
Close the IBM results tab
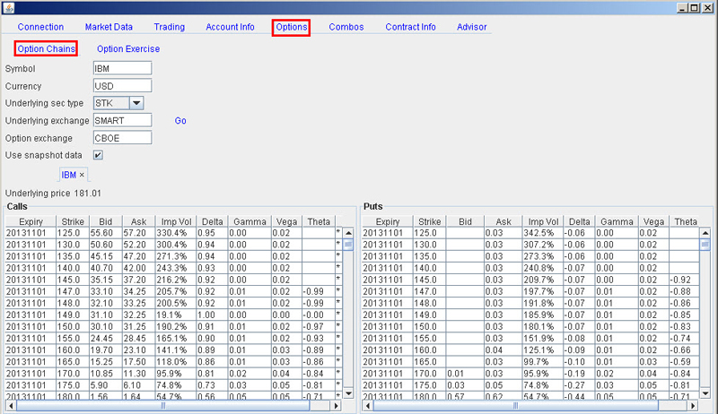82,175
